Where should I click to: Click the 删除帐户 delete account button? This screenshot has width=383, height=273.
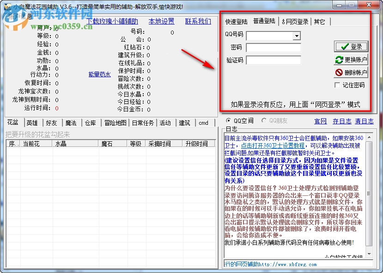(x=351, y=73)
